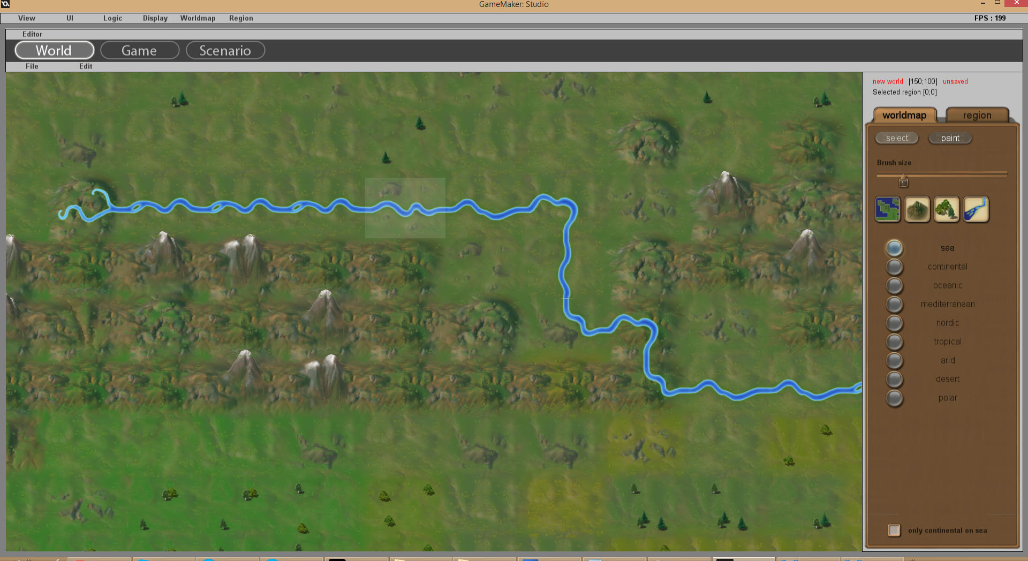Click the GameMaker app icon in title bar
Viewport: 1028px width, 561px height.
click(5, 4)
